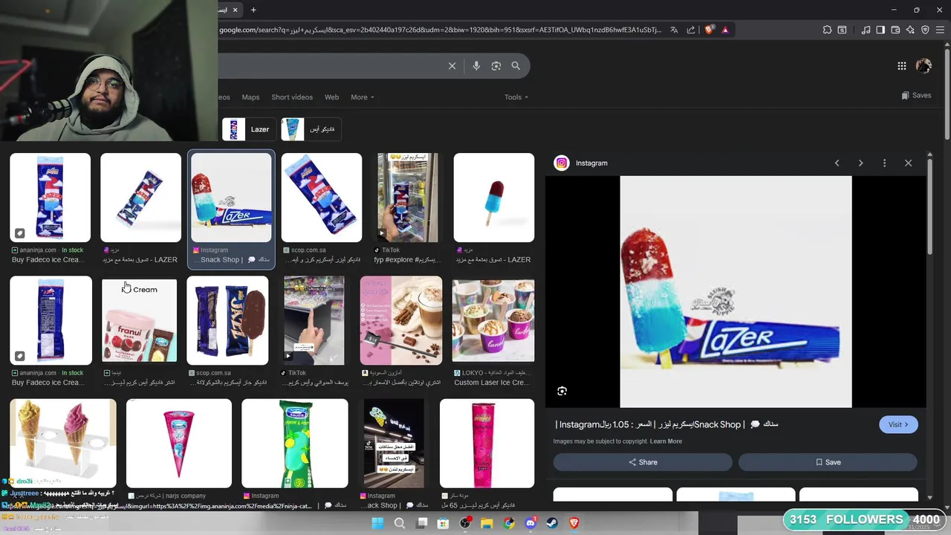The height and width of the screenshot is (535, 951).
Task: Open three-dot options in preview panel
Action: [884, 163]
